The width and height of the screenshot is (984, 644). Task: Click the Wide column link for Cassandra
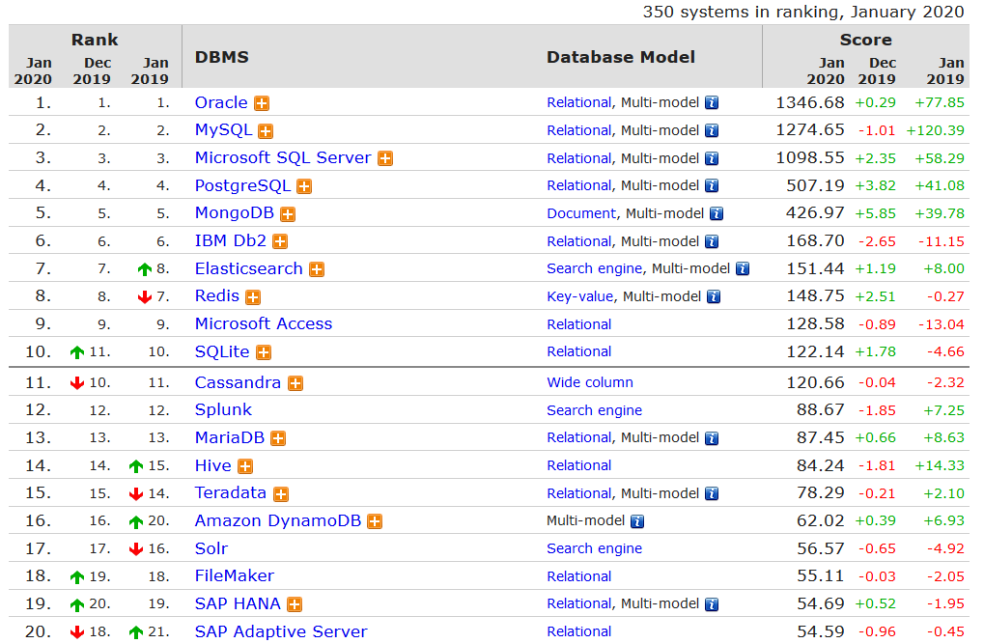click(x=589, y=382)
